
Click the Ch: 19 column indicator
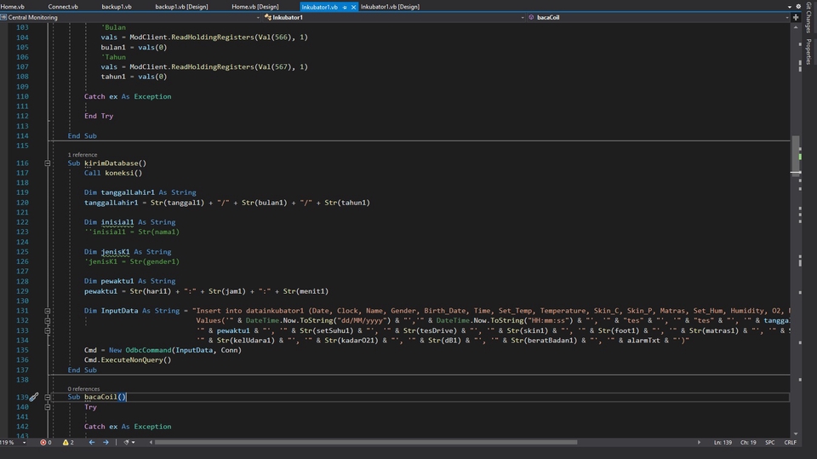(748, 442)
